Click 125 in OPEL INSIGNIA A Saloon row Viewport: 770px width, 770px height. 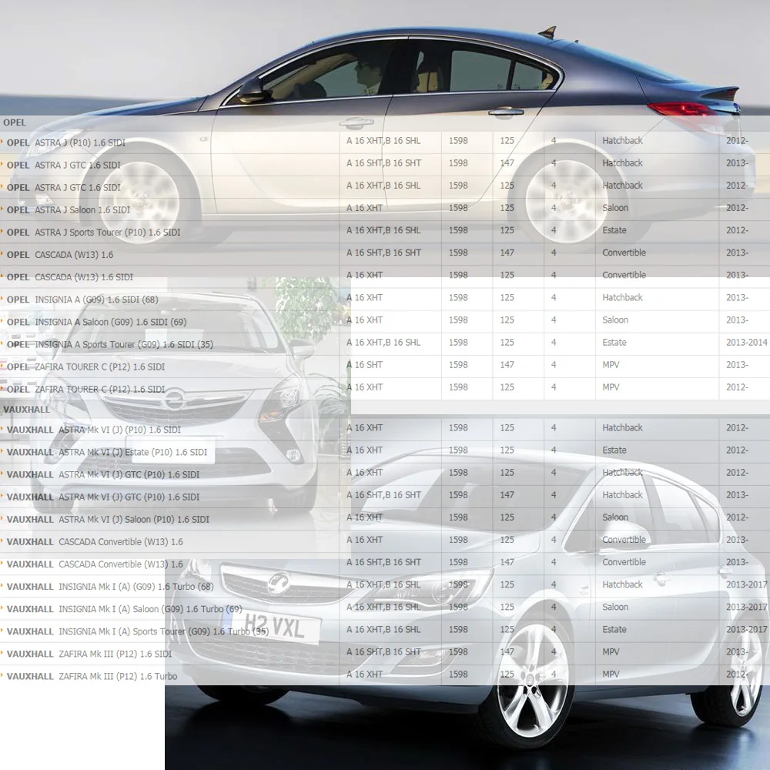coord(507,320)
